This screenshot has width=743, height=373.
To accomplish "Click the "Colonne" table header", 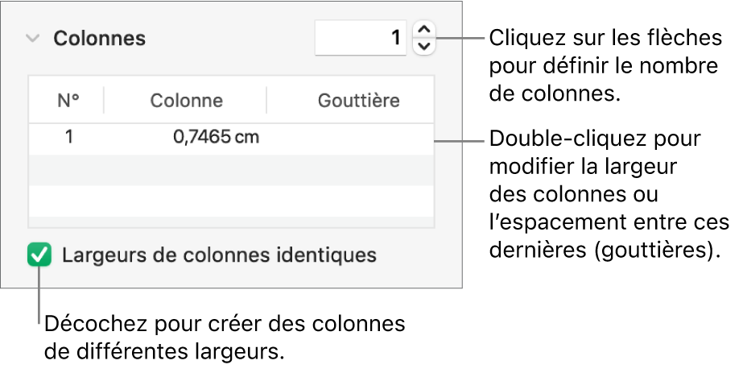I will tap(186, 101).
